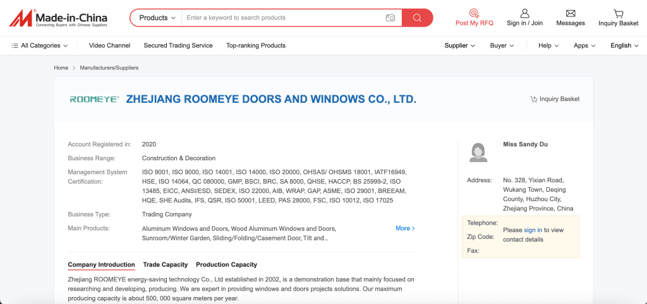This screenshot has height=304, width=647.
Task: Click the red search magnifier button
Action: click(x=417, y=18)
